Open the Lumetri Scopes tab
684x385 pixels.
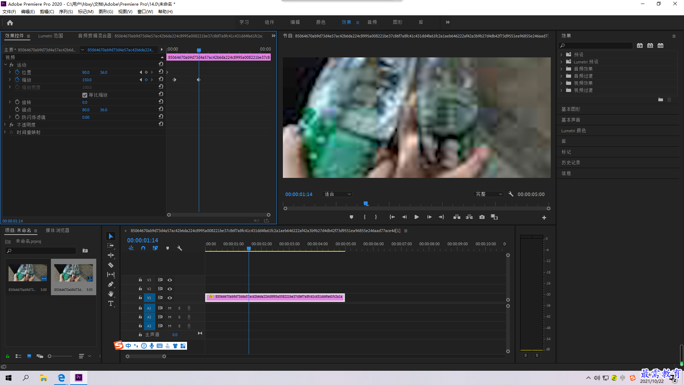50,36
